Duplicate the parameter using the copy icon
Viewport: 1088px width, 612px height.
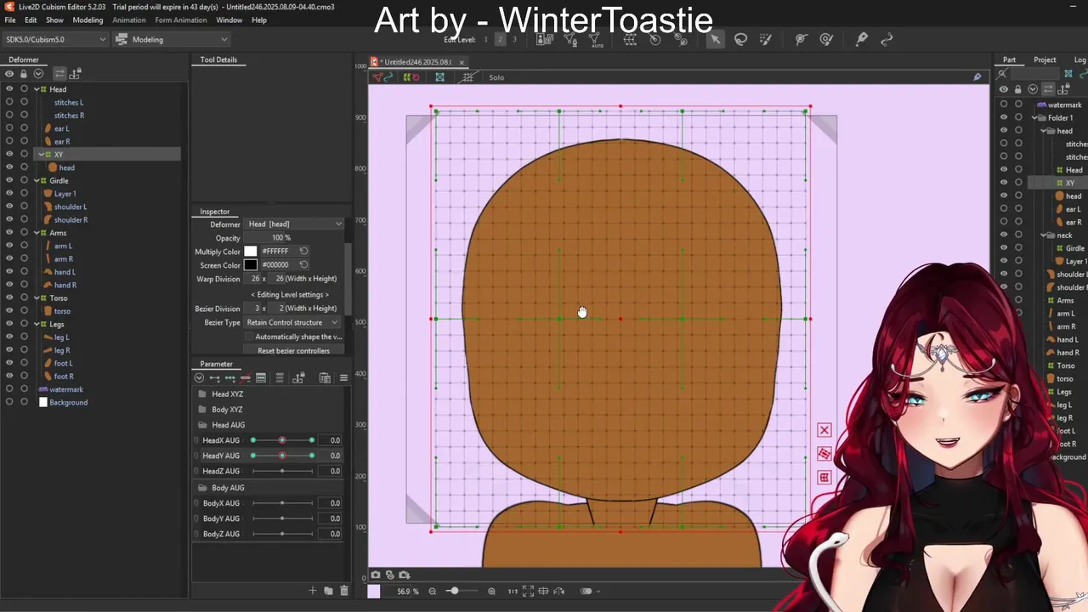pyautogui.click(x=328, y=591)
